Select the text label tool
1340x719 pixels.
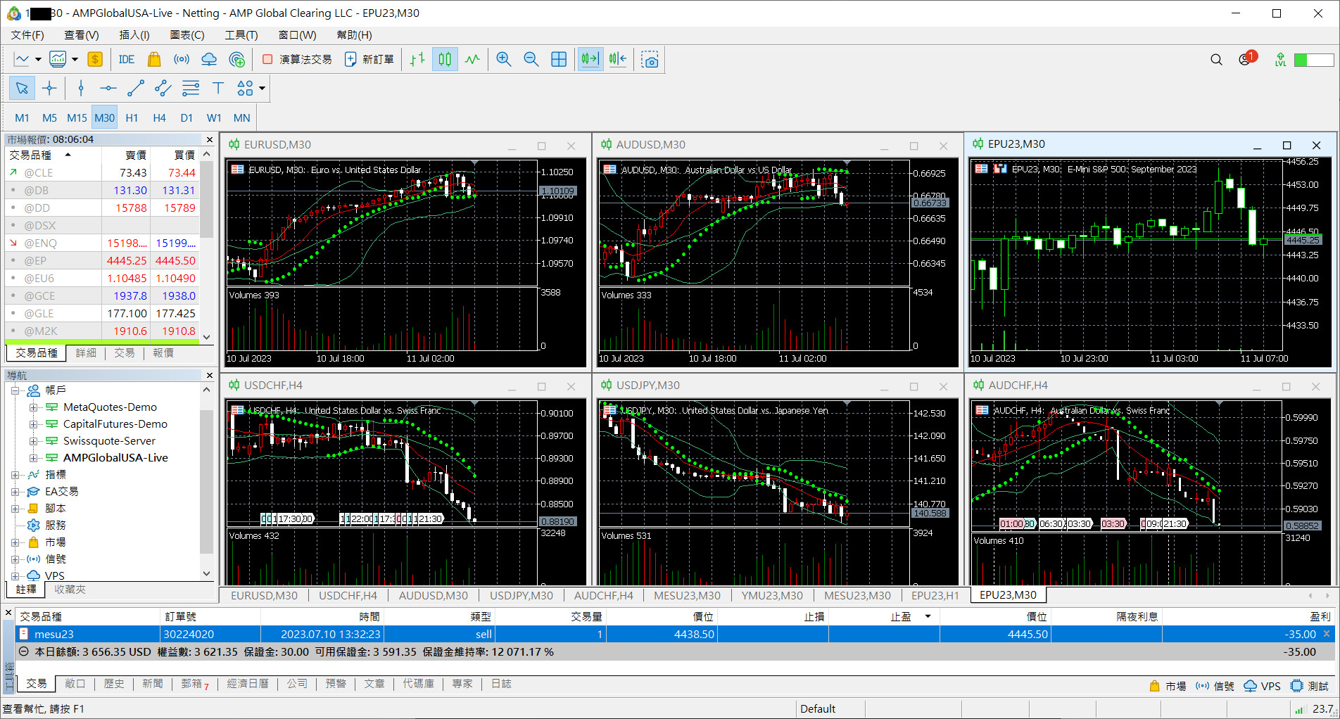pos(218,88)
